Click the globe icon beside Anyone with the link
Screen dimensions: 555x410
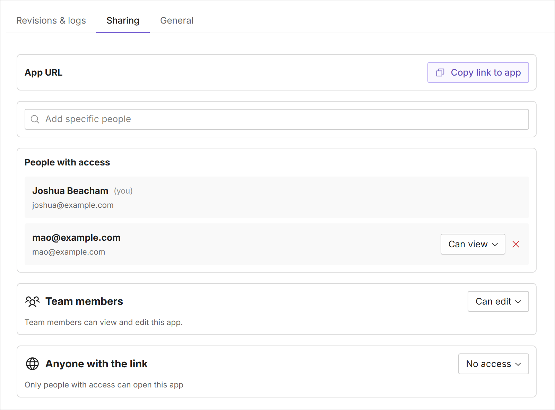[32, 364]
